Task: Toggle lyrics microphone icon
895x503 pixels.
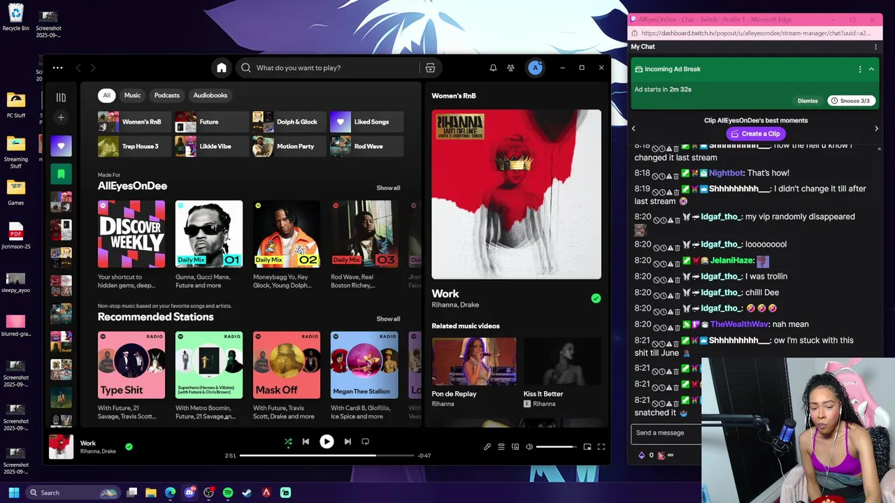Action: (x=487, y=447)
